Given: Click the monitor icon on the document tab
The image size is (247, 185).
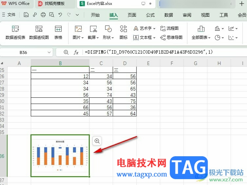Looking at the screenshot, I should [x=143, y=4].
